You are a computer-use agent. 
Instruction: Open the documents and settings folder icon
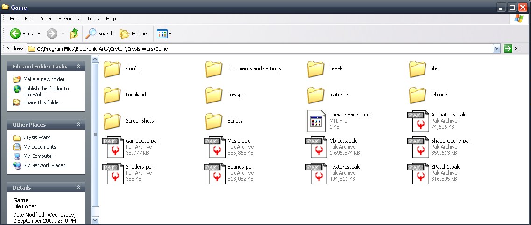[x=214, y=69]
